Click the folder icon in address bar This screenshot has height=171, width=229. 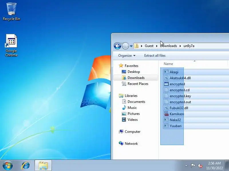137,46
